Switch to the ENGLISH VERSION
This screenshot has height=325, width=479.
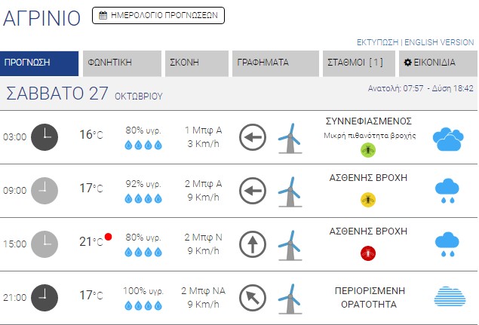[x=439, y=42]
